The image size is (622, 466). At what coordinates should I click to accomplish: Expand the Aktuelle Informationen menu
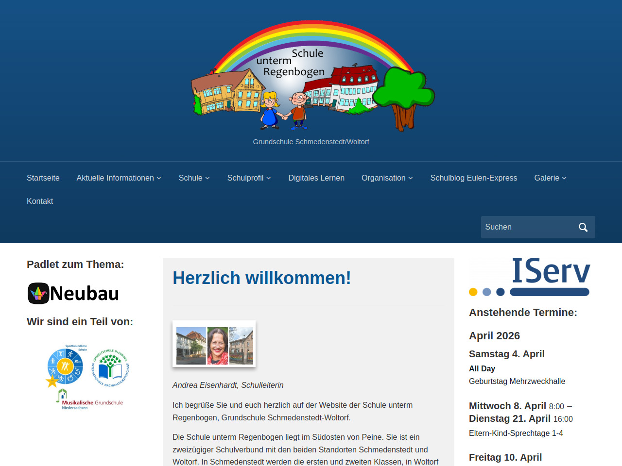click(x=119, y=178)
